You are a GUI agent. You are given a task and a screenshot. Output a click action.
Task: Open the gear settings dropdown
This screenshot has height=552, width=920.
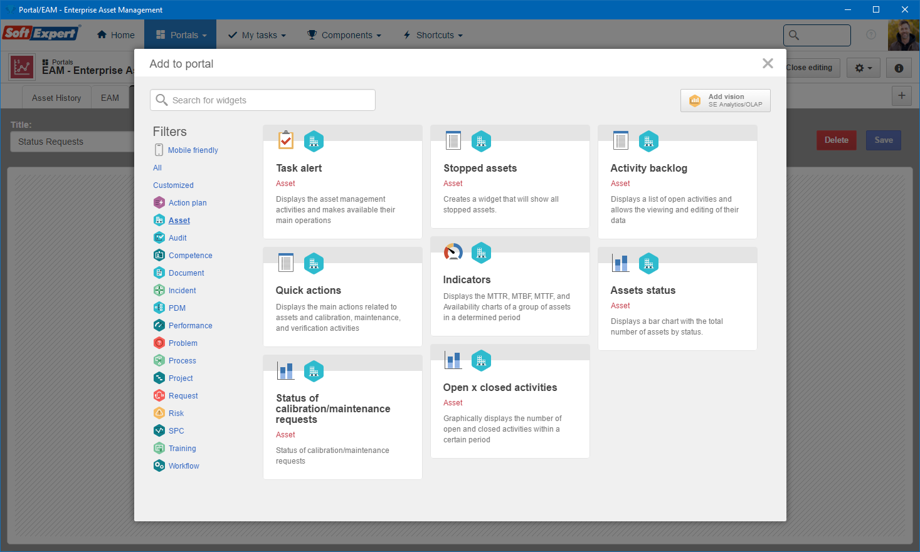(864, 68)
